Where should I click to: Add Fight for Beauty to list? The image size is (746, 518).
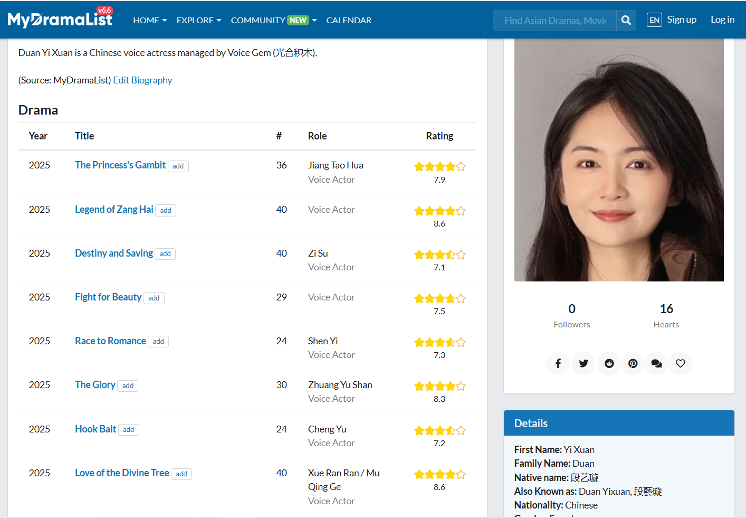point(154,298)
